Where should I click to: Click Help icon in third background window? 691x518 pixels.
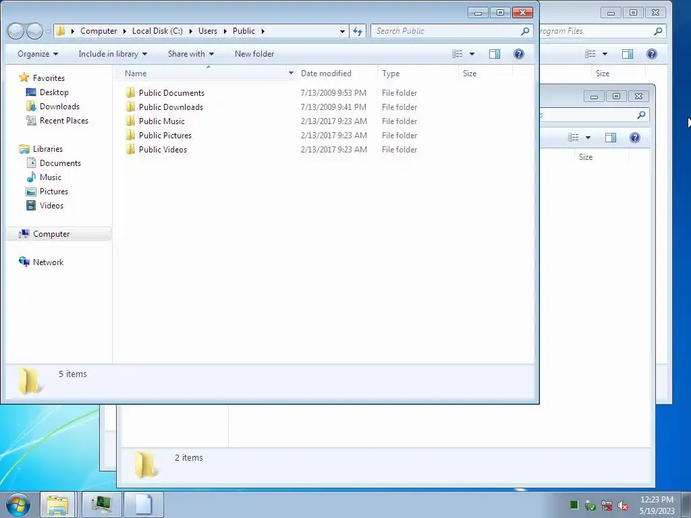(634, 138)
